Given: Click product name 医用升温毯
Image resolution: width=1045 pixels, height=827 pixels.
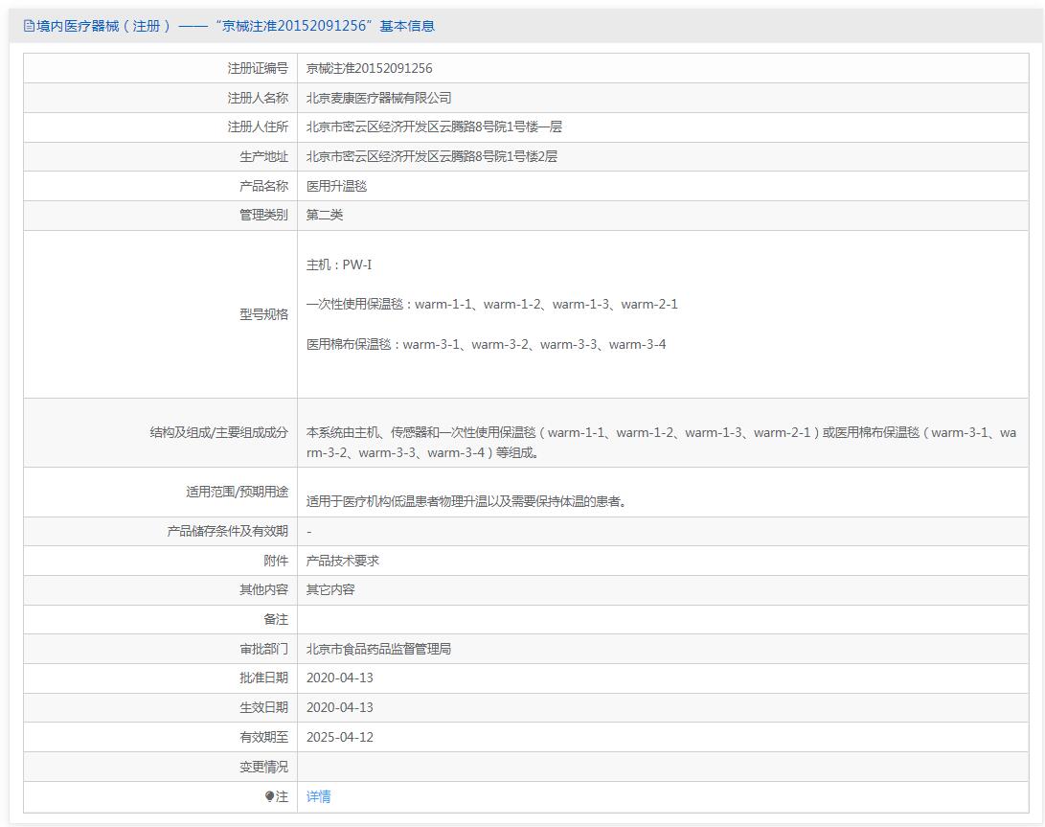Looking at the screenshot, I should (336, 186).
